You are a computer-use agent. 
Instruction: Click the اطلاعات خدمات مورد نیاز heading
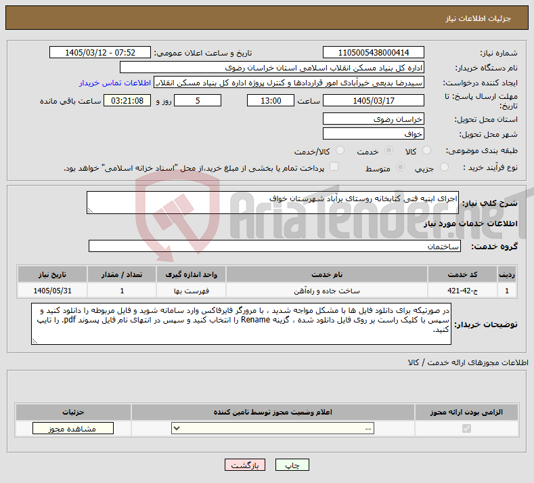(x=470, y=224)
